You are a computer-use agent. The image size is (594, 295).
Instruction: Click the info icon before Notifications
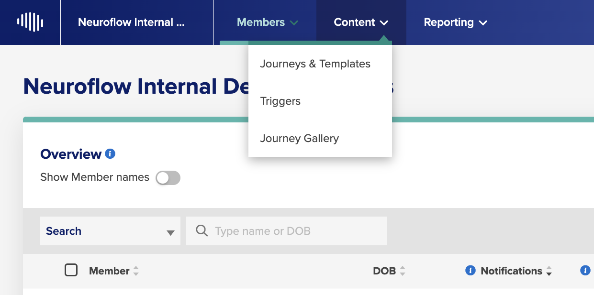(470, 271)
